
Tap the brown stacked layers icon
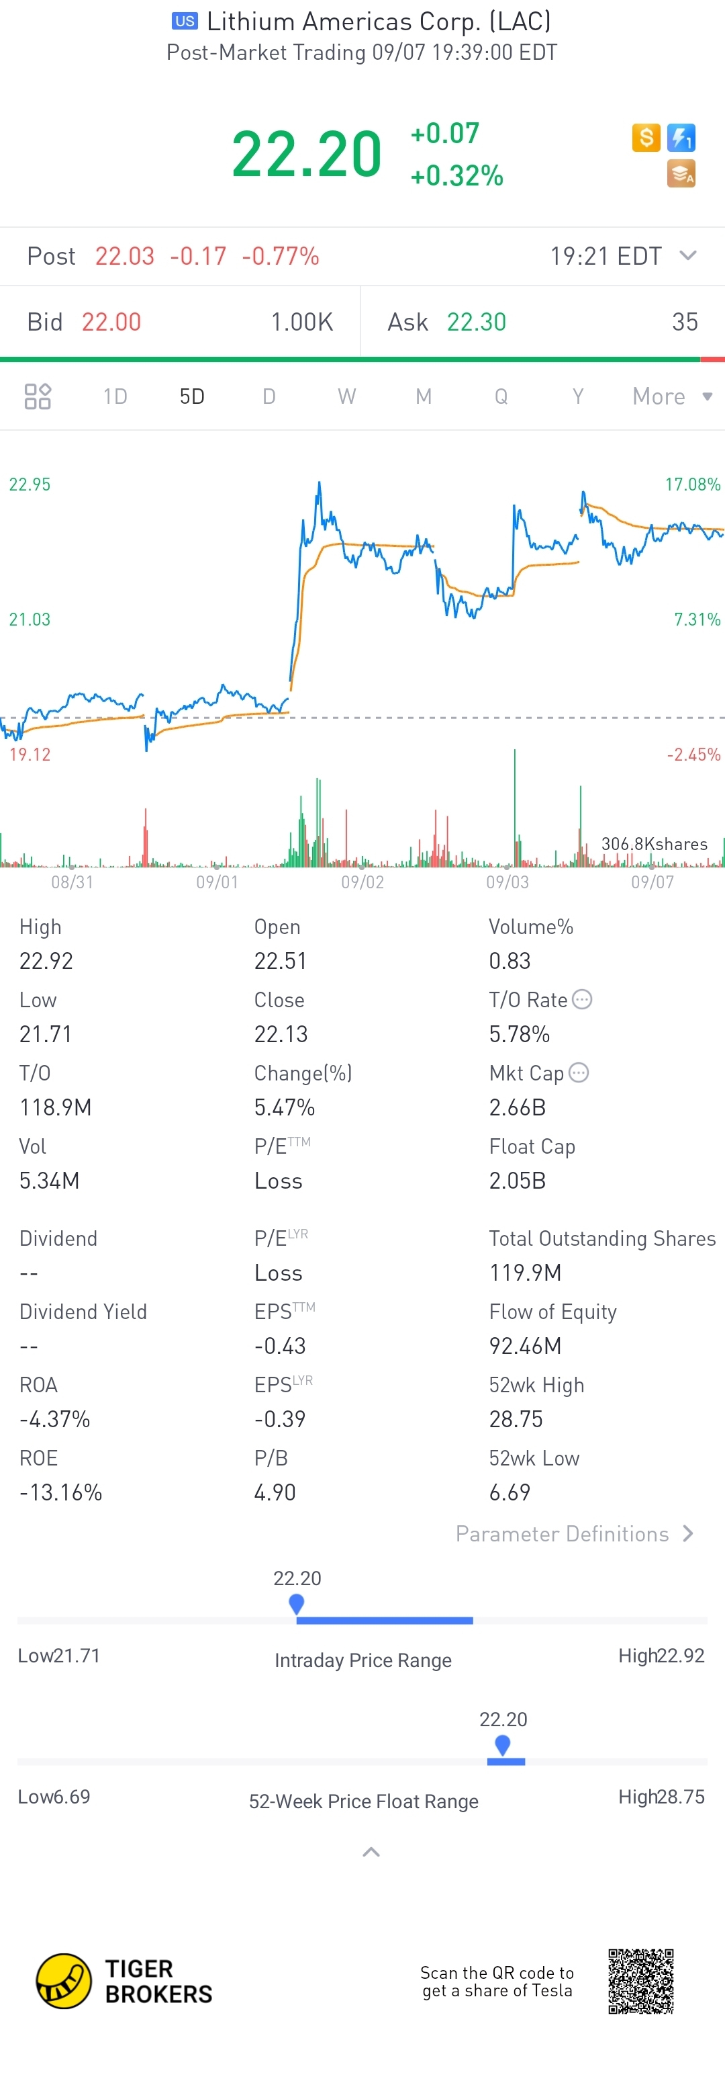point(681,173)
